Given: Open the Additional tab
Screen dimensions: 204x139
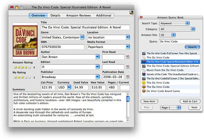Looking at the screenshot, I should point(104,15).
